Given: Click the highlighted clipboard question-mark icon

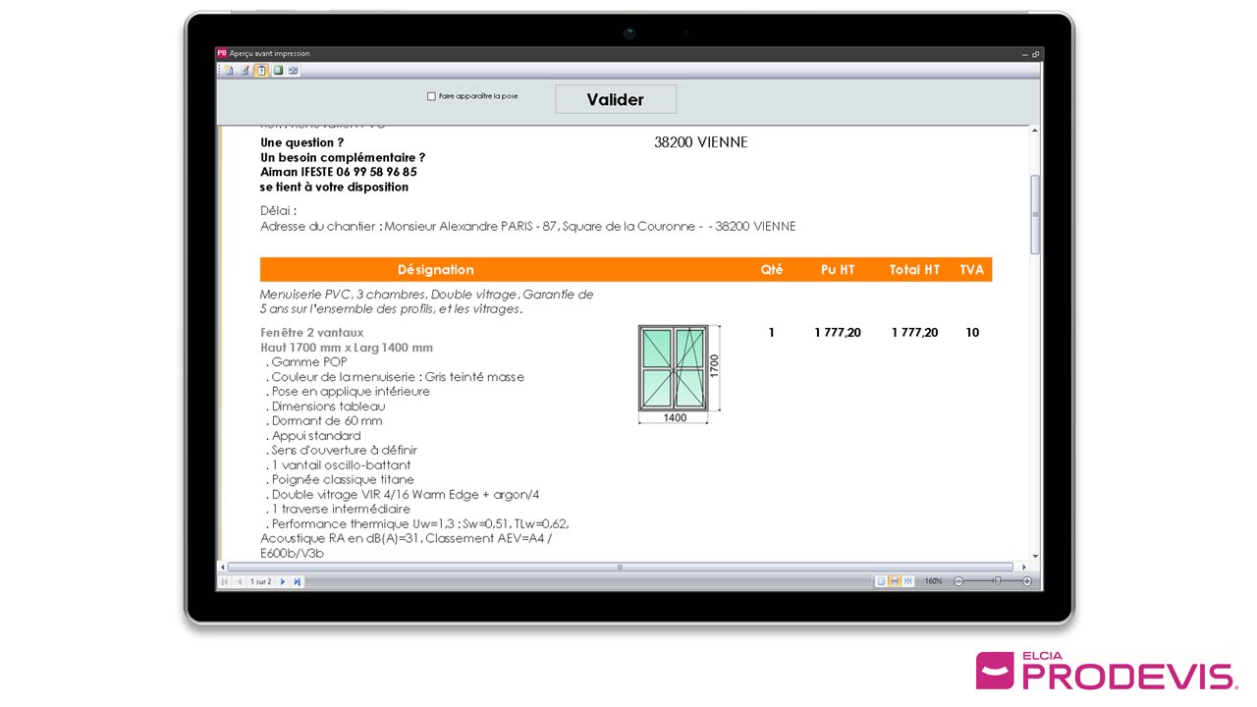Looking at the screenshot, I should 261,70.
